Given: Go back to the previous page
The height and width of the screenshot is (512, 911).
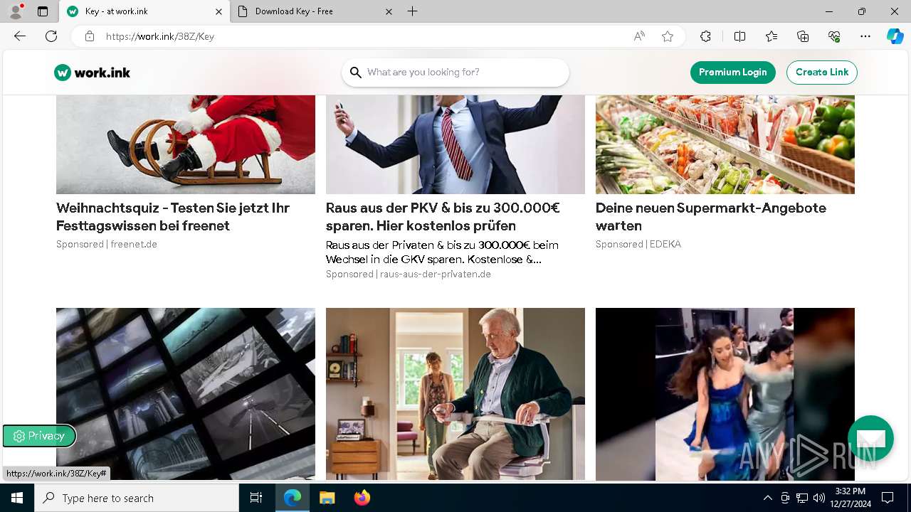Looking at the screenshot, I should (x=20, y=36).
